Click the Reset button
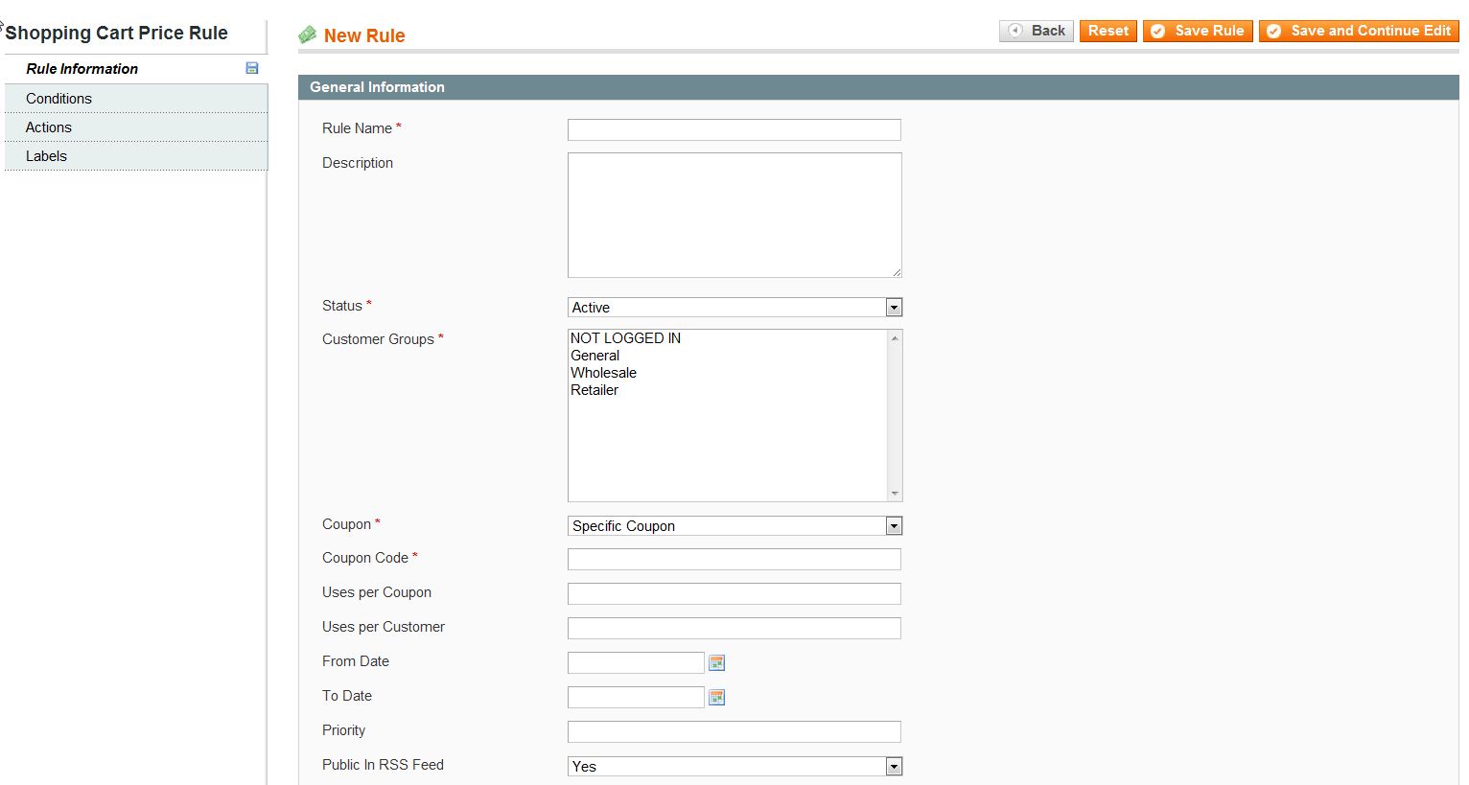 tap(1108, 31)
